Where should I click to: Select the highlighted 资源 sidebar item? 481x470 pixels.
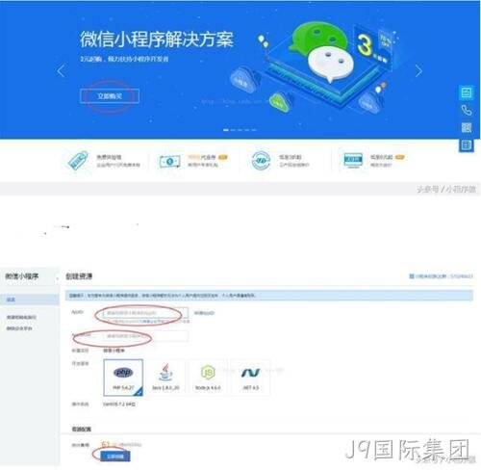30,300
